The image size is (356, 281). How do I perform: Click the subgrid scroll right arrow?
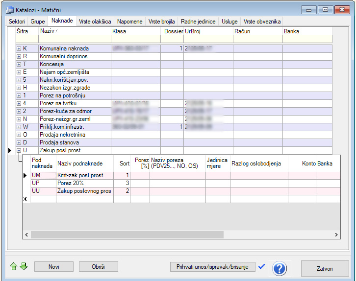coord(336,234)
